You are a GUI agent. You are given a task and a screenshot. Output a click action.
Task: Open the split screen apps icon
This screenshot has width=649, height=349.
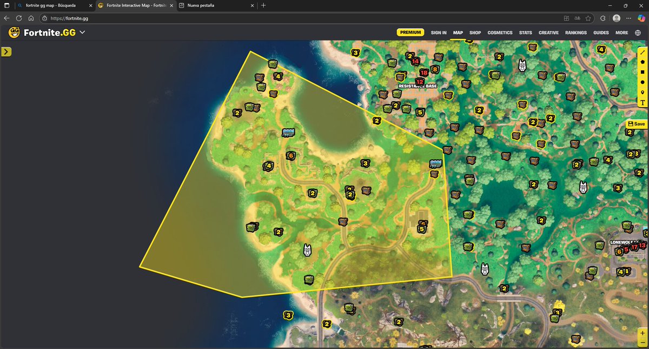566,18
